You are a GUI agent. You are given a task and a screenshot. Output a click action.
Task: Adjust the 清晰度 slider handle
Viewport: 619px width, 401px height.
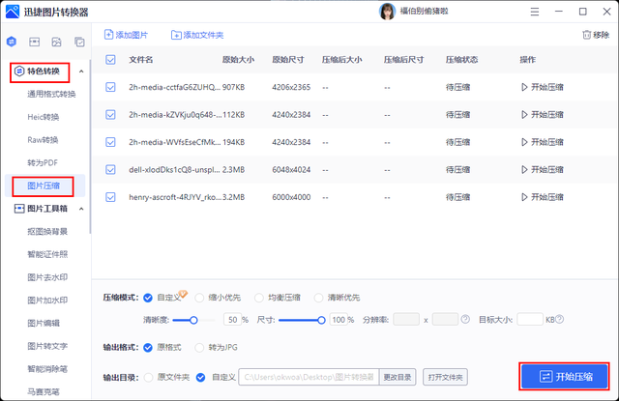pos(193,320)
